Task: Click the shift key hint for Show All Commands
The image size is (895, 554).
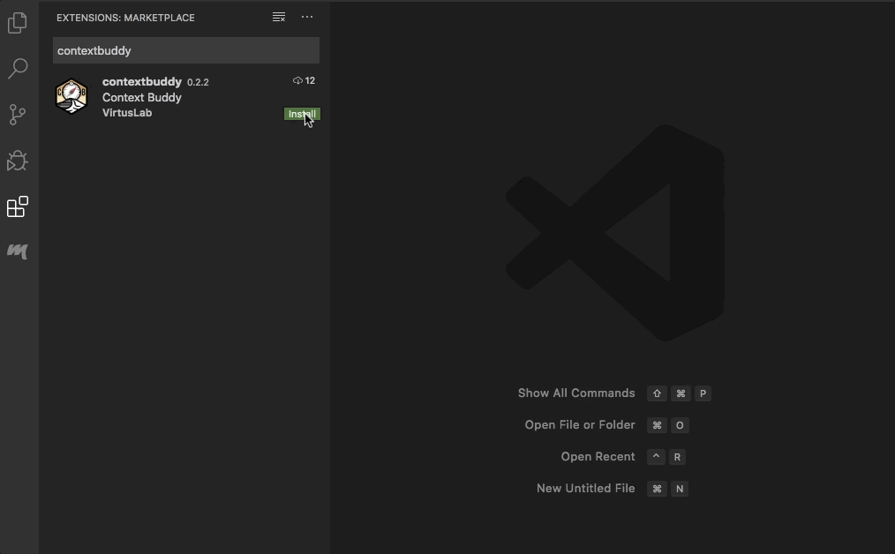Action: tap(657, 393)
